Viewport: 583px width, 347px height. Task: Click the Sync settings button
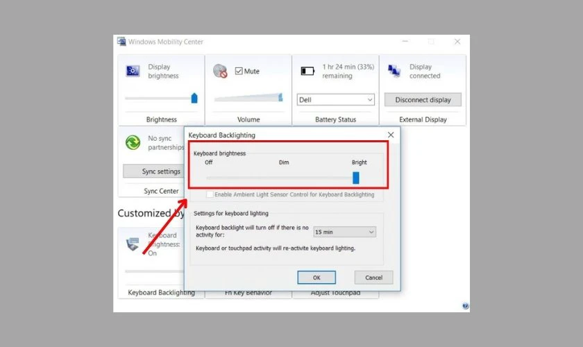click(x=154, y=171)
